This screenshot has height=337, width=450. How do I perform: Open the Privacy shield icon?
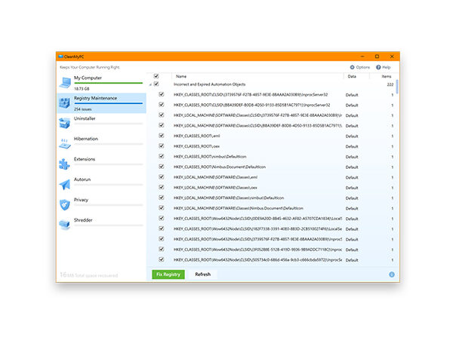[x=65, y=204]
